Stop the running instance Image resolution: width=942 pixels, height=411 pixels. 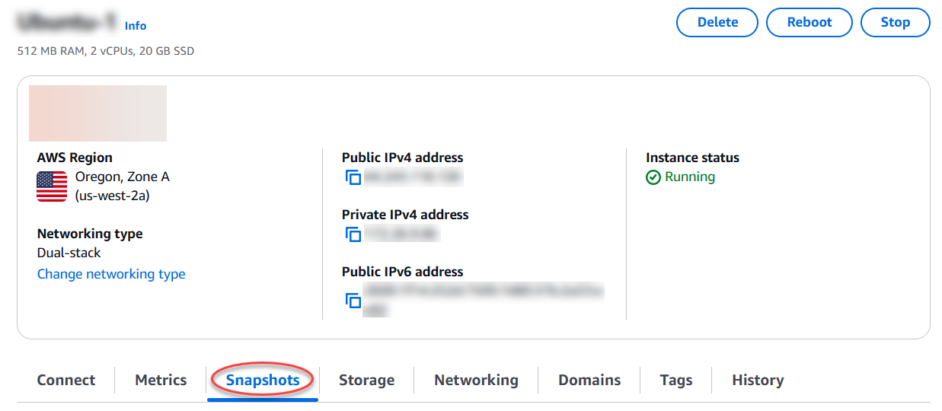[895, 22]
